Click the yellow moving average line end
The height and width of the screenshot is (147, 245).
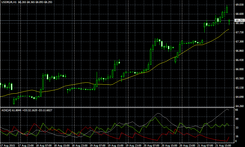[229, 29]
